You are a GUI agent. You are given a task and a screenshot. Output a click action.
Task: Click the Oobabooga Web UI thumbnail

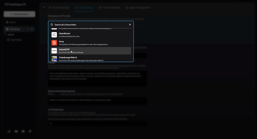pyautogui.click(x=54, y=59)
